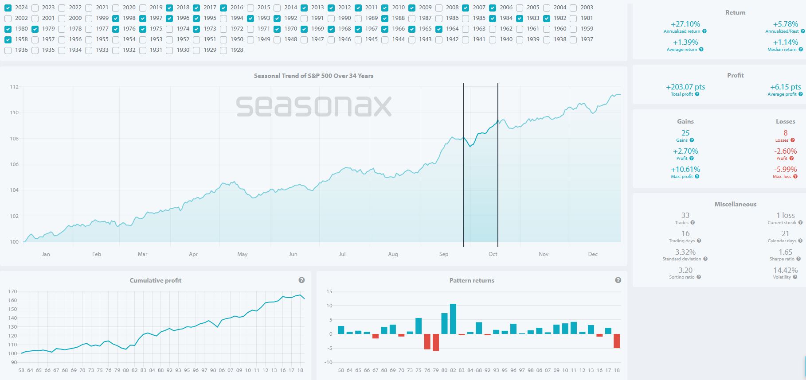
Task: Click the +6.15 pts average profit value
Action: coord(786,87)
